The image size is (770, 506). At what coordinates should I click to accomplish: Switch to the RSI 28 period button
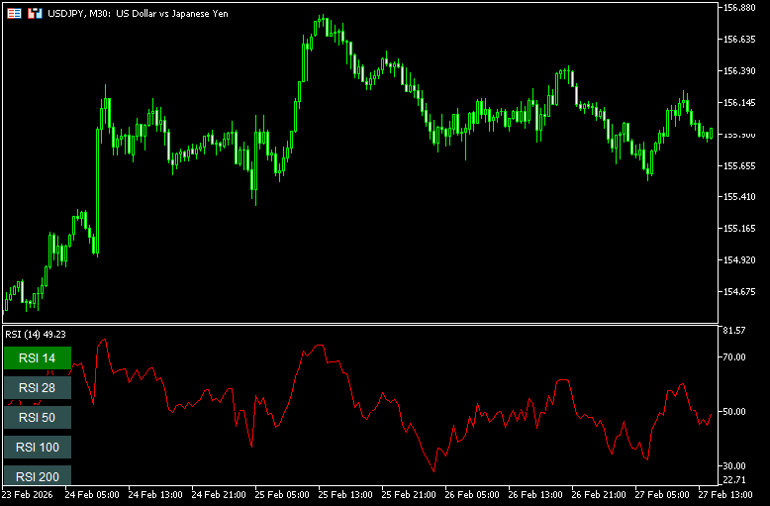[x=38, y=387]
